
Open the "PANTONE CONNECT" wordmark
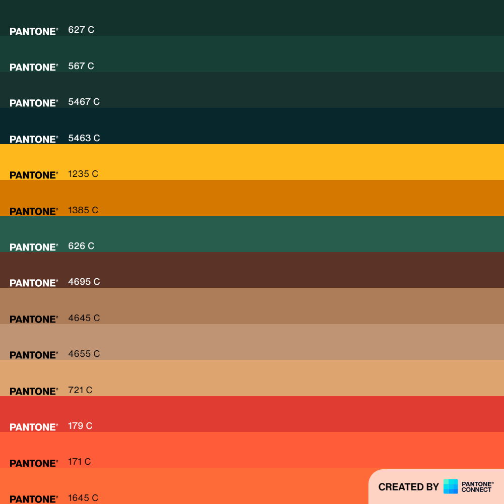click(x=477, y=487)
